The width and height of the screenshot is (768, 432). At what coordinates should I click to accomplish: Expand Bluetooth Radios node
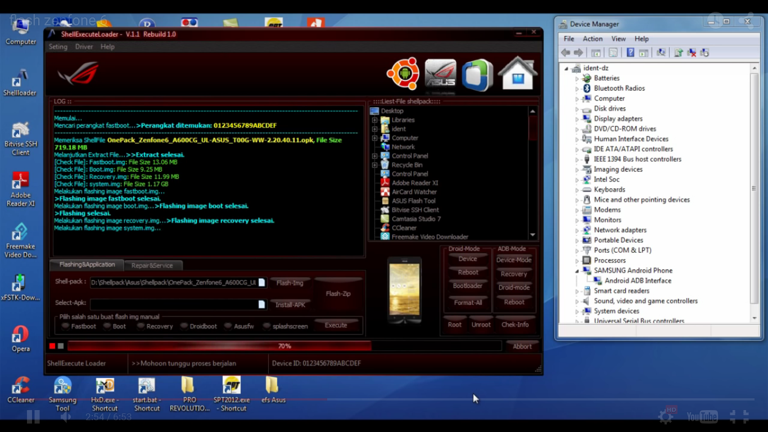[x=577, y=89]
